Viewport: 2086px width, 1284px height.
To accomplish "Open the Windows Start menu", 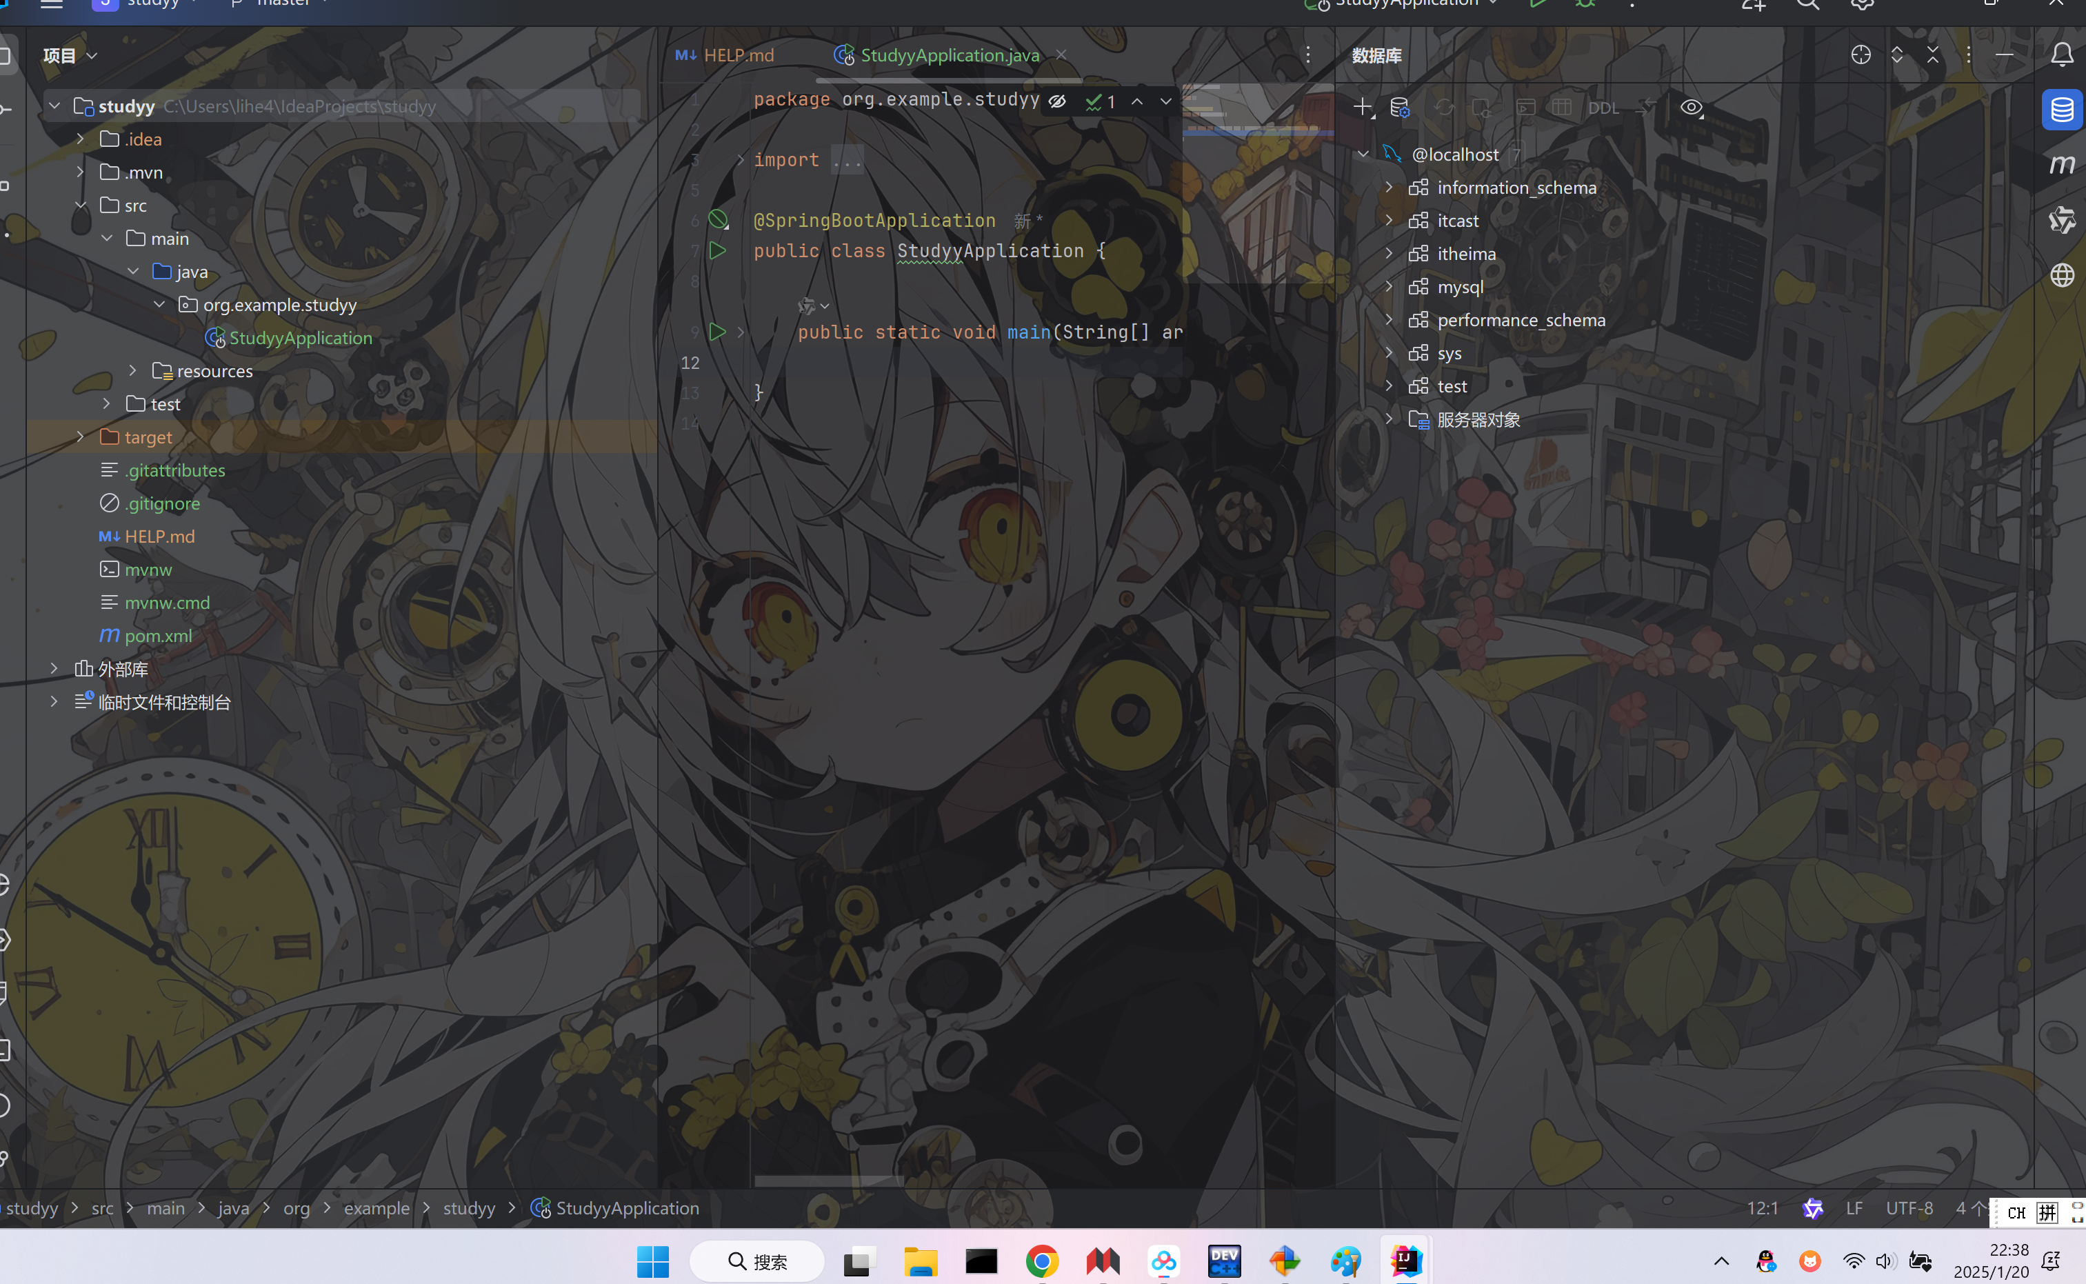I will tap(653, 1261).
